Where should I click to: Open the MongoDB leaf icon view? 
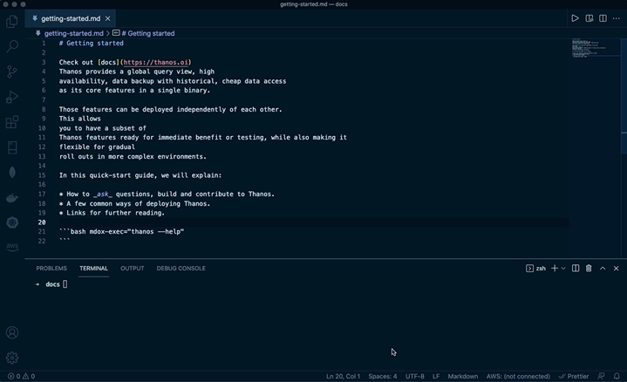(x=12, y=173)
